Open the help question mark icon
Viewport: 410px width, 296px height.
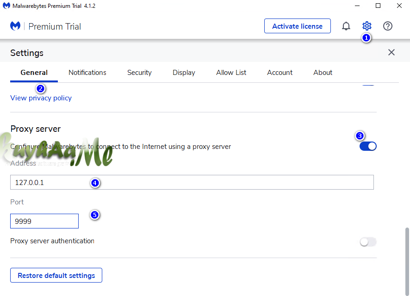point(388,26)
